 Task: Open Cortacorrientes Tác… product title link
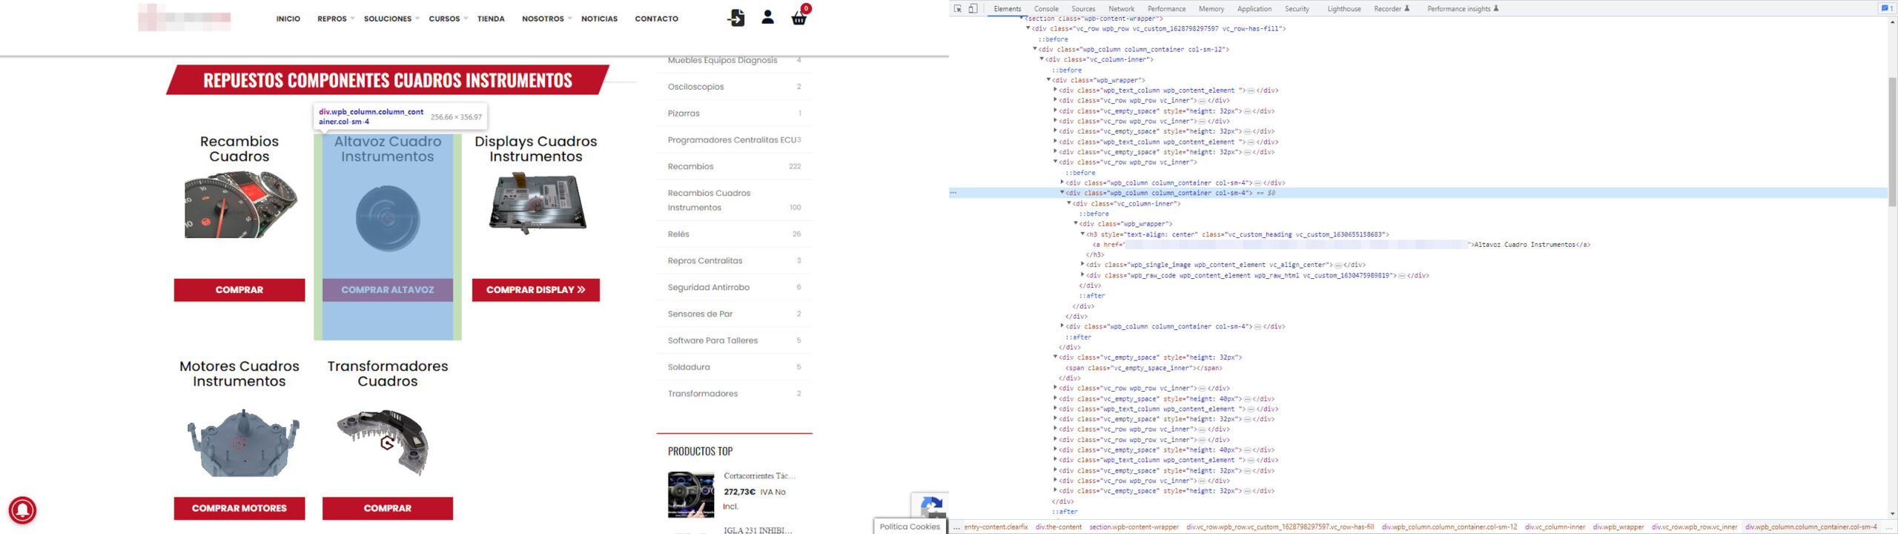coord(759,476)
